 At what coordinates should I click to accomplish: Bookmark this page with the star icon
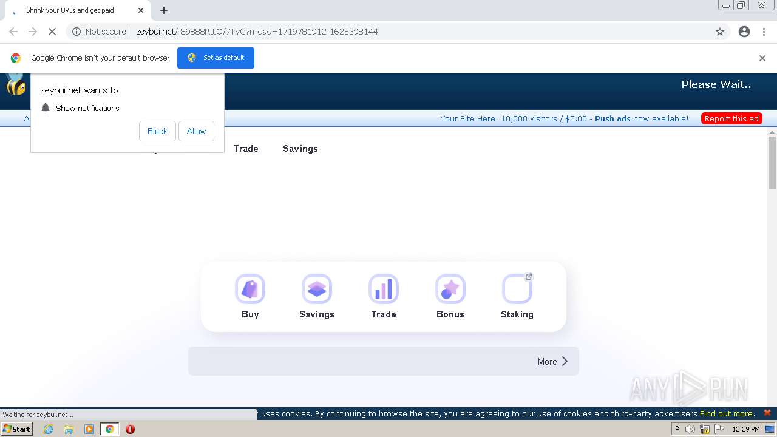pos(720,32)
